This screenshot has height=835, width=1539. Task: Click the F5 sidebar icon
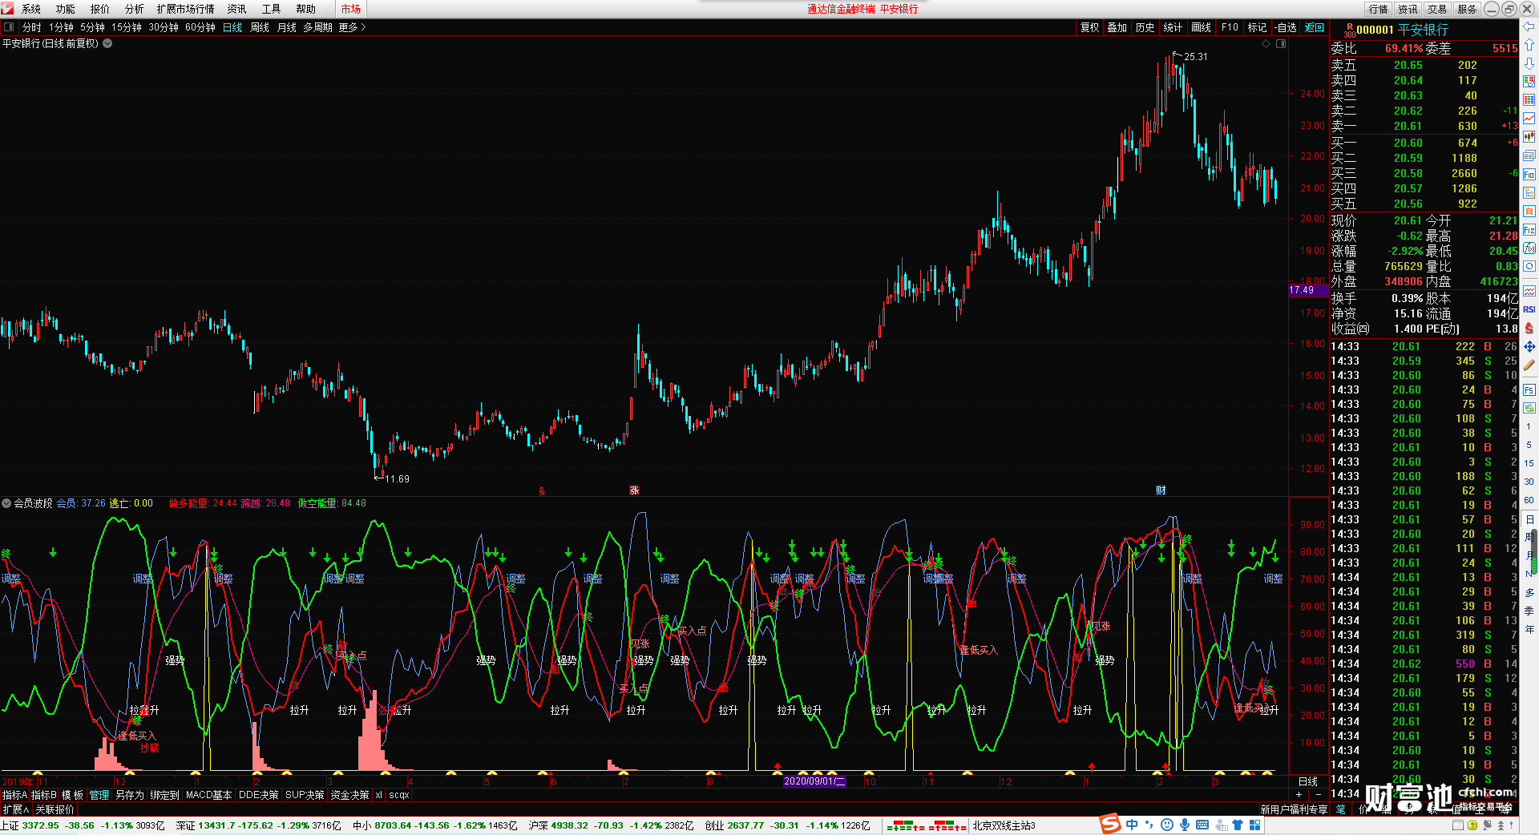[1529, 390]
